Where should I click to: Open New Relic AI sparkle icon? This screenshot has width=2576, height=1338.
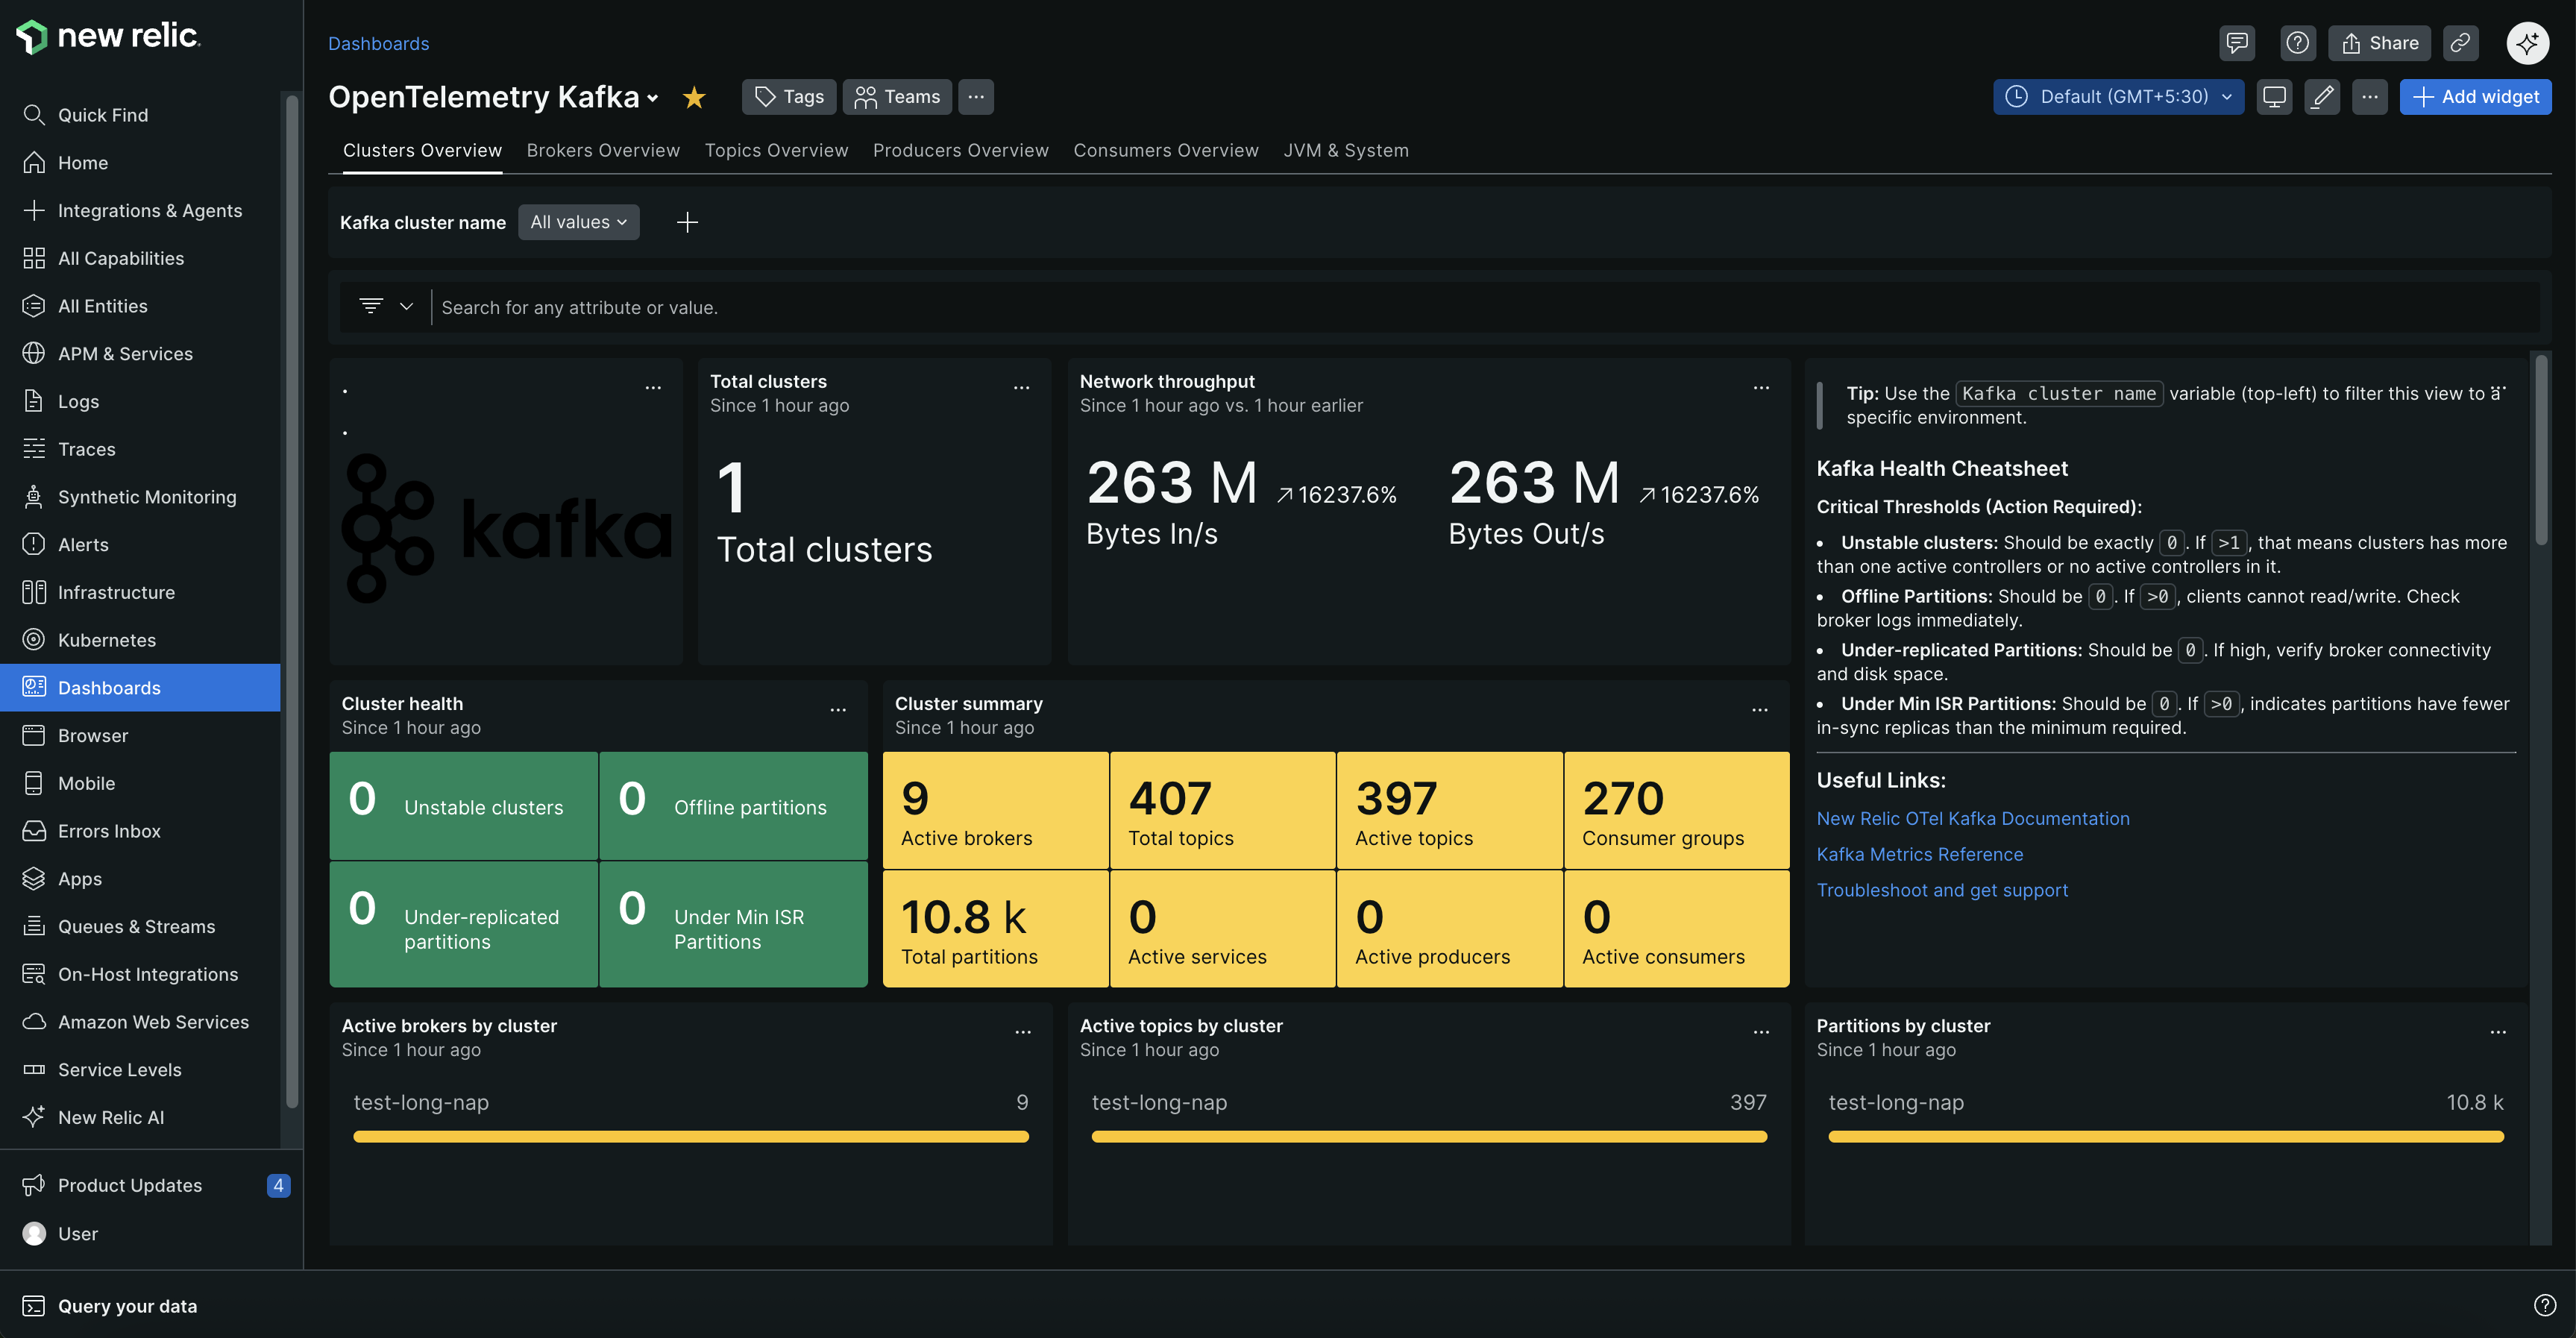click(2527, 43)
